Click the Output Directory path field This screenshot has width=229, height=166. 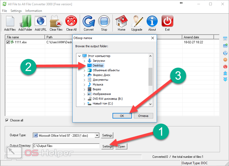[x=66, y=146]
